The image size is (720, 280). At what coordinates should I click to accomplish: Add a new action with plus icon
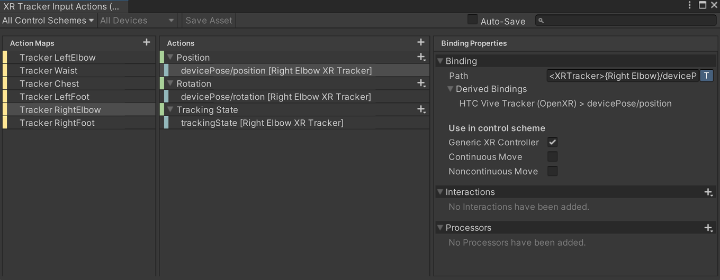[421, 42]
